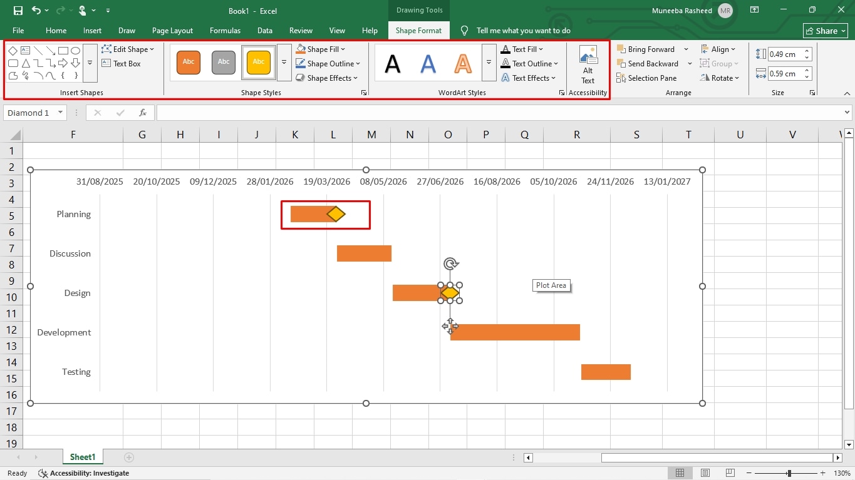Select the down arrow block shape
This screenshot has height=480, width=855.
tap(75, 63)
